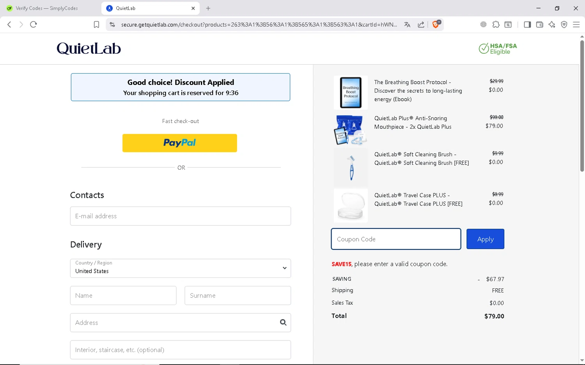The width and height of the screenshot is (585, 365).
Task: Focus the Coupon Code field
Action: coord(396,239)
